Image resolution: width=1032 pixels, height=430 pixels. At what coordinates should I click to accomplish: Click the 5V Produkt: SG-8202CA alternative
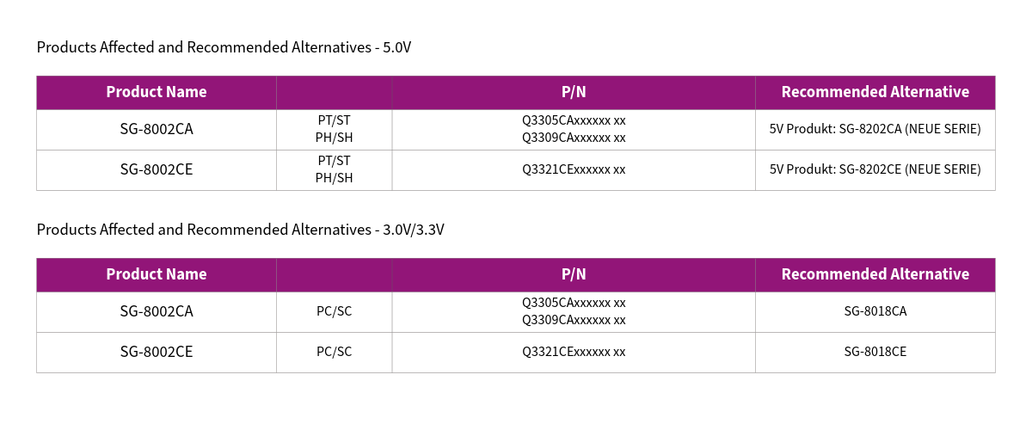click(875, 130)
